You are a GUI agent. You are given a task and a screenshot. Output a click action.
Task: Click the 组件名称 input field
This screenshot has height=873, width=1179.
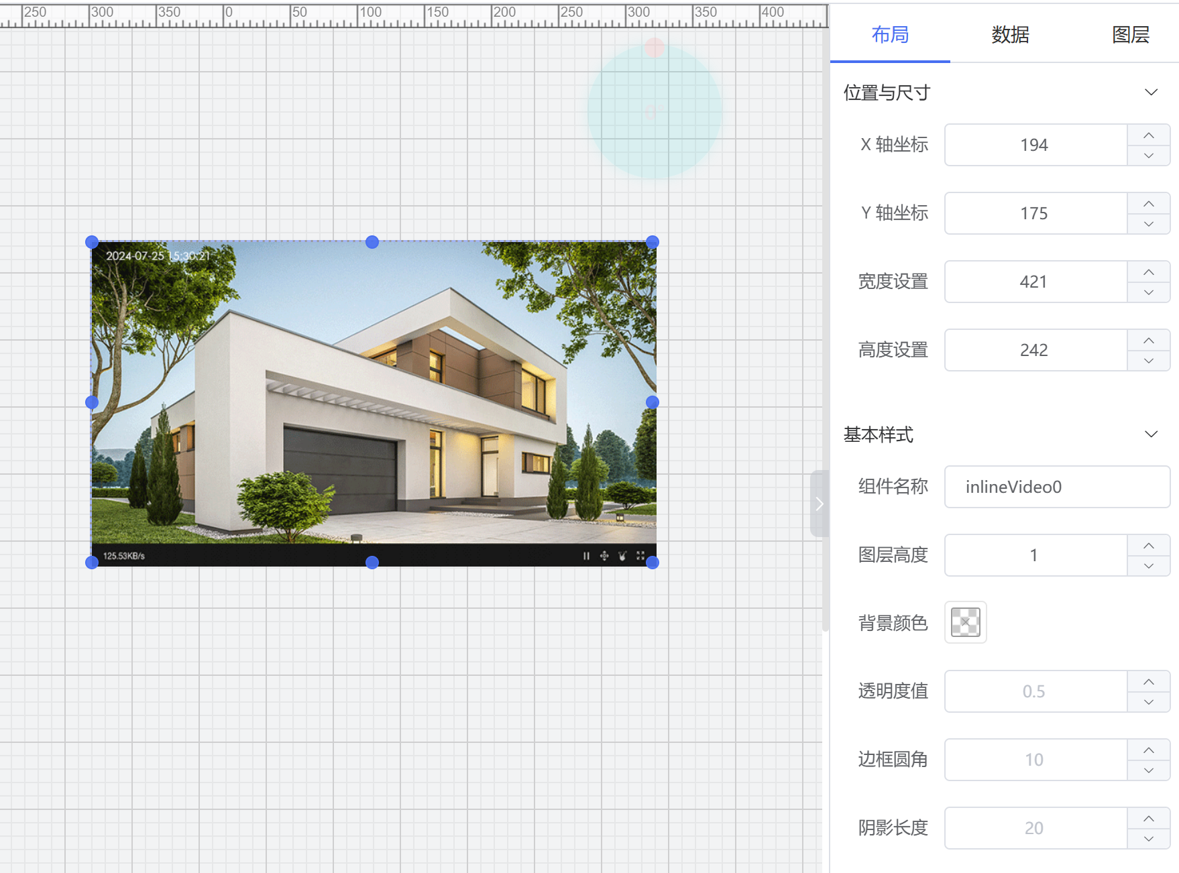tap(1056, 487)
